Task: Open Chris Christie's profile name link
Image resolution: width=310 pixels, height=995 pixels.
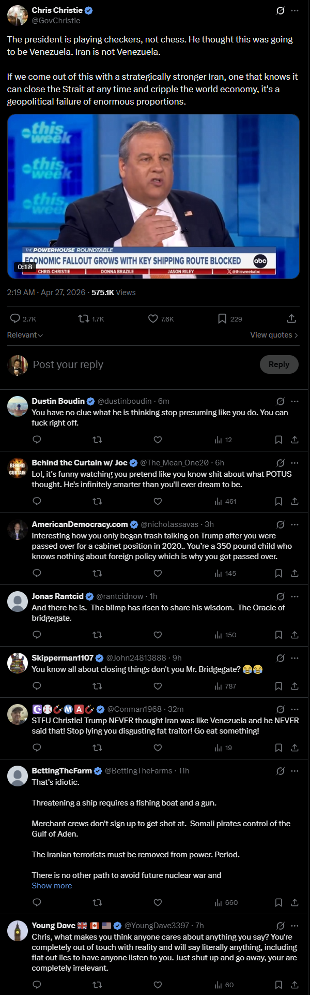Action: [x=57, y=10]
